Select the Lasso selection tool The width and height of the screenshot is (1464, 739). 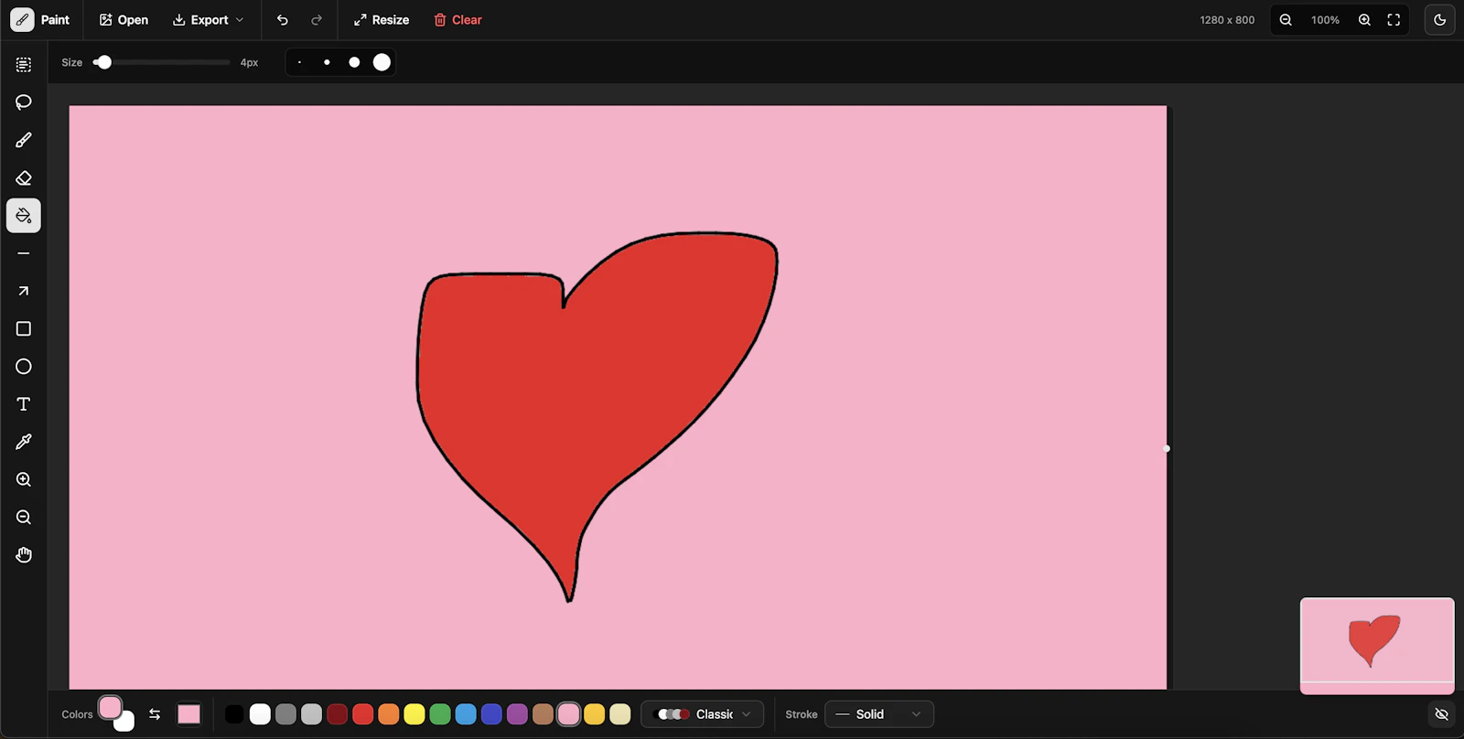click(24, 102)
